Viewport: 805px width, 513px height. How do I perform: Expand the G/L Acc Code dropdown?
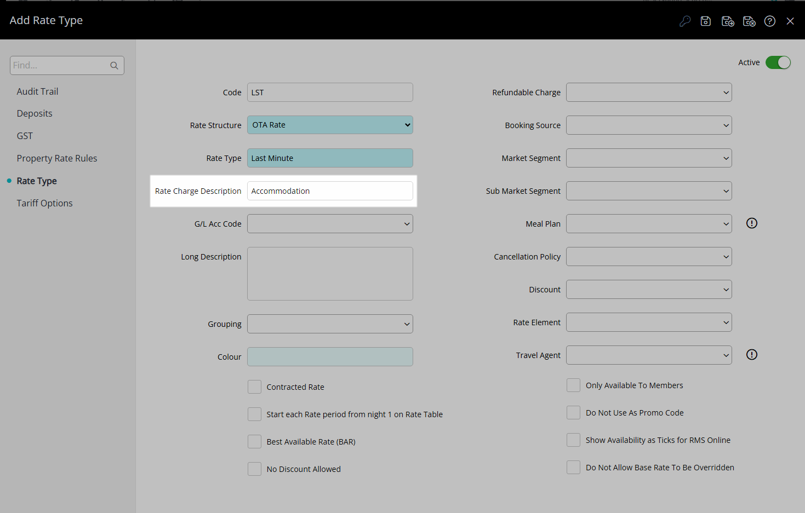click(330, 223)
